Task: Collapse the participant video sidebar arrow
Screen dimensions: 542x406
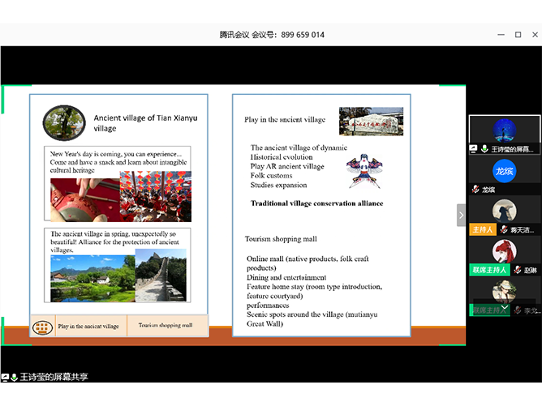Action: (462, 215)
